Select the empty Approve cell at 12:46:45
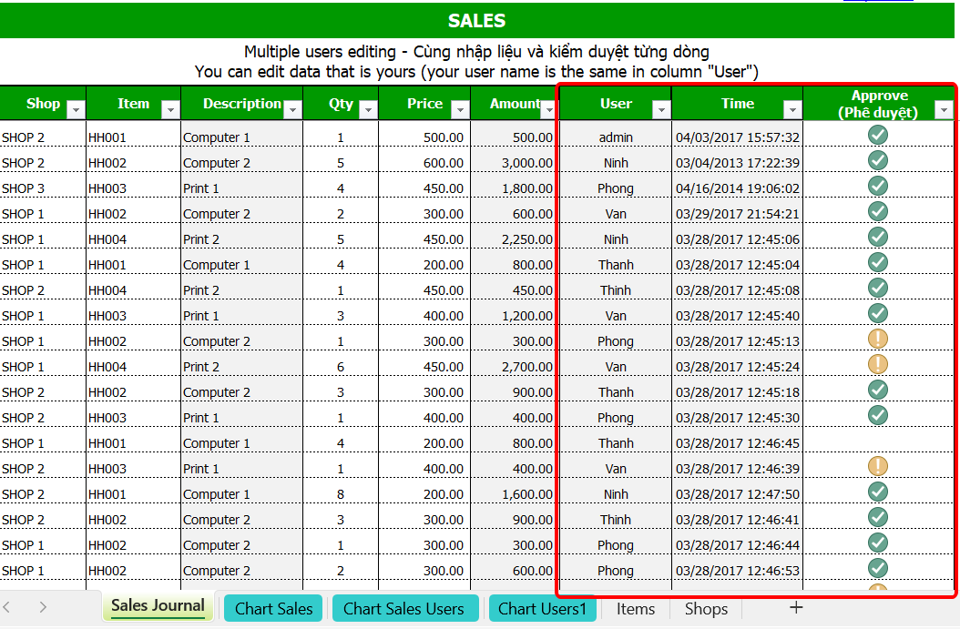Viewport: 960px width, 629px height. tap(877, 443)
